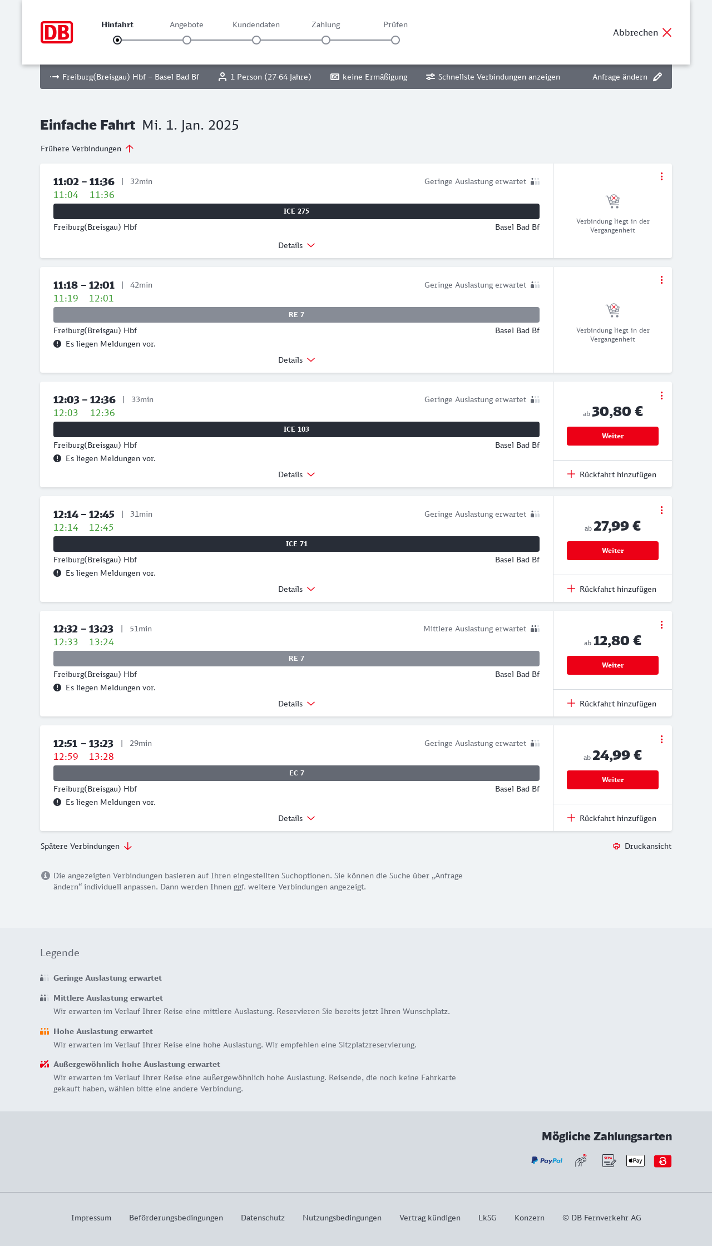Image resolution: width=712 pixels, height=1246 pixels.
Task: Open three-dot menu for ICE 103 connection
Action: 661,395
